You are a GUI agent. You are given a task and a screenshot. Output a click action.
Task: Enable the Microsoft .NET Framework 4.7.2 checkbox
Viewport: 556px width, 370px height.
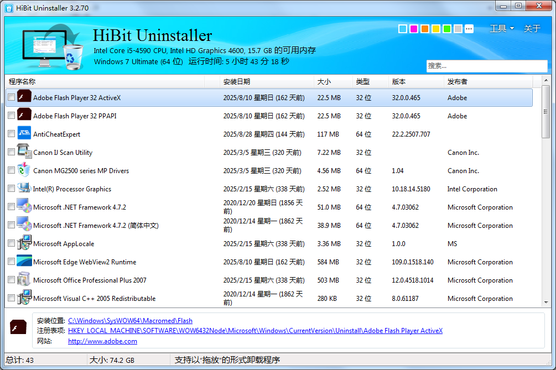tap(12, 207)
